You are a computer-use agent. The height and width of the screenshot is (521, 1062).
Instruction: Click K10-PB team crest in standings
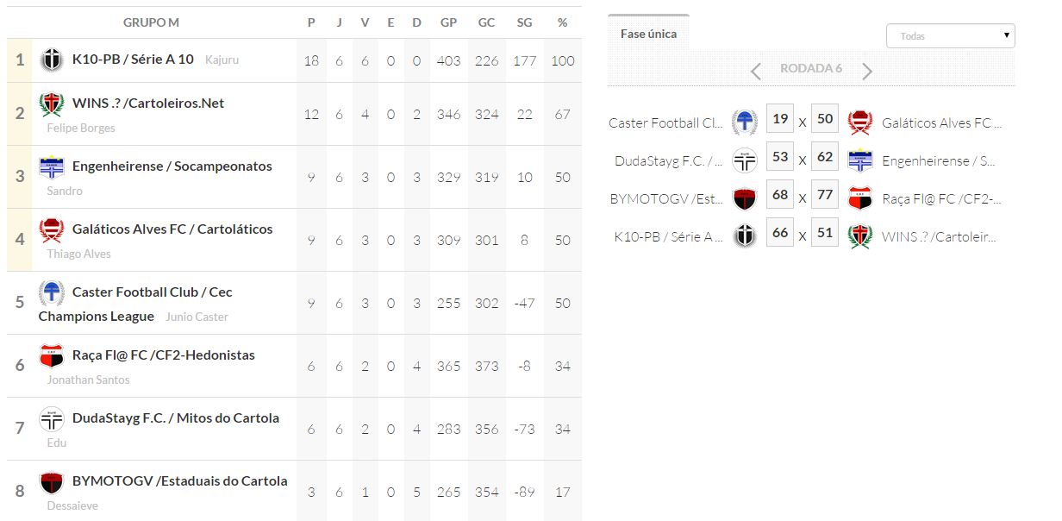52,60
